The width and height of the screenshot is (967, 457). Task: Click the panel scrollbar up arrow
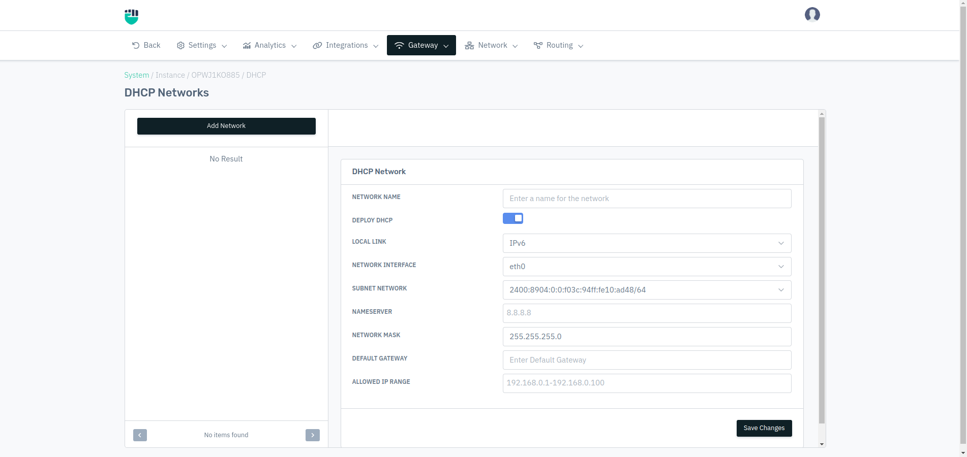click(x=822, y=114)
